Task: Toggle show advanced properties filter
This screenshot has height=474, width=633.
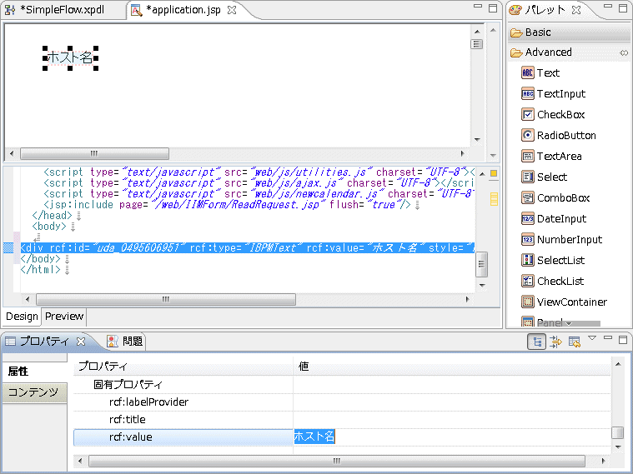Action: 555,342
